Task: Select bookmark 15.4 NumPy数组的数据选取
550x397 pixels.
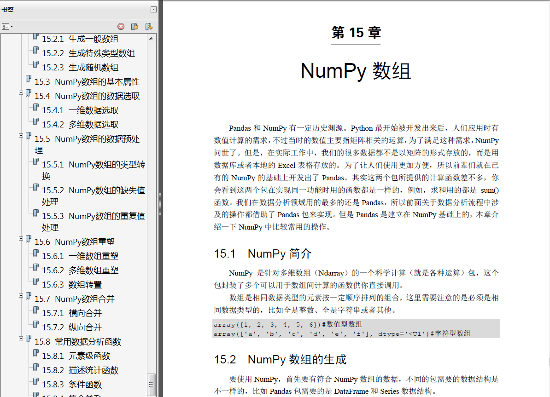Action: click(87, 96)
